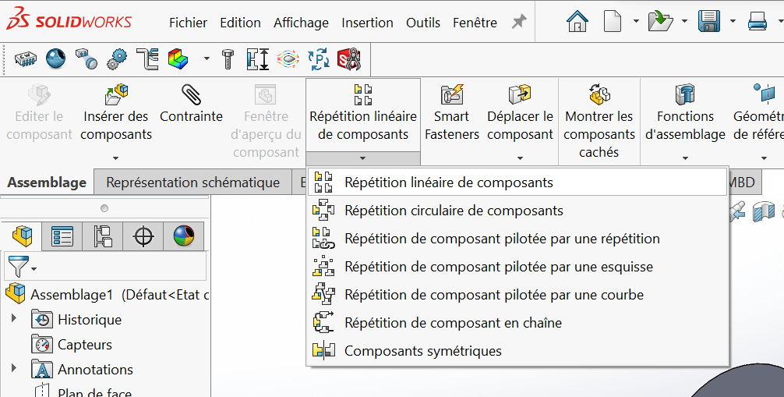784x397 pixels.
Task: Pin the menu bar with pushpin
Action: pos(519,22)
